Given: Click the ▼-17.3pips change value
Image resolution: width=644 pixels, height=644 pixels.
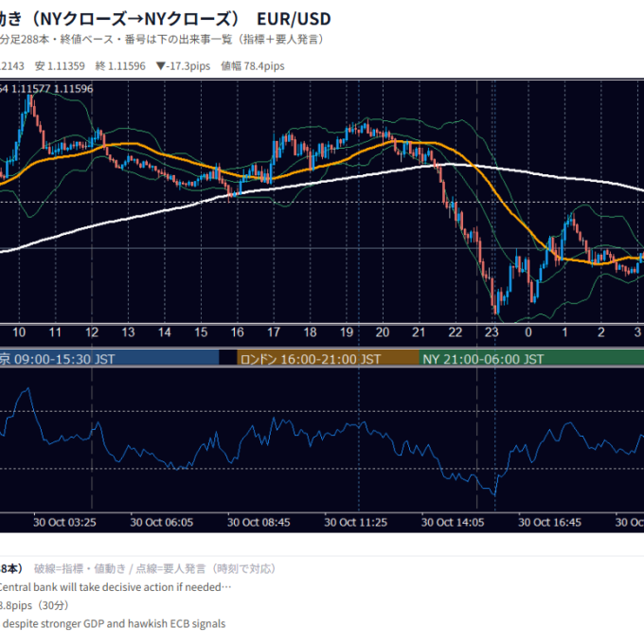Looking at the screenshot, I should (x=183, y=66).
